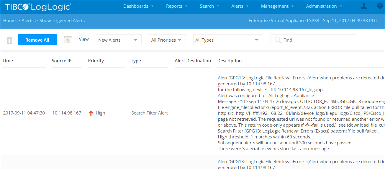The image size is (385, 170).
Task: Click the archive box icon beside View
Action: pyautogui.click(x=68, y=40)
